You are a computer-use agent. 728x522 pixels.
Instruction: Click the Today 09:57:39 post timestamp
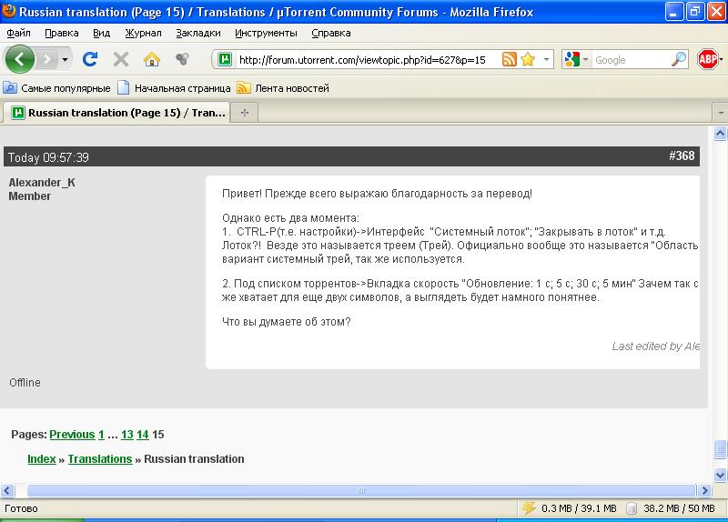tap(48, 157)
